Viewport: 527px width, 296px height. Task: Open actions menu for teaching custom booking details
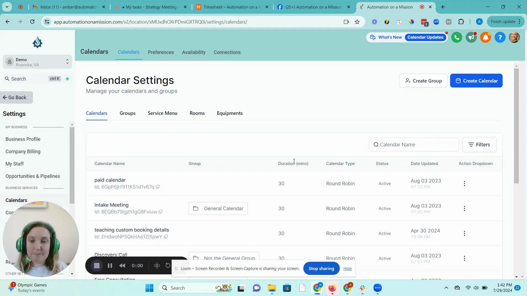pos(464,234)
